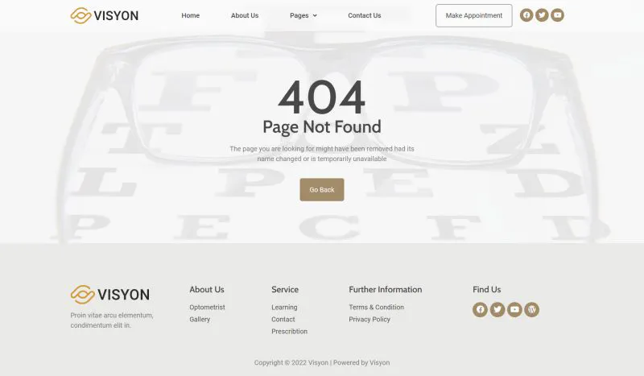Open the Privacy Policy link
Image resolution: width=644 pixels, height=376 pixels.
(369, 320)
